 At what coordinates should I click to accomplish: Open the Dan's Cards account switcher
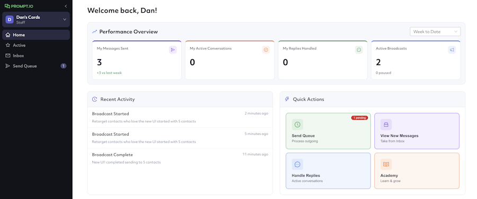[x=36, y=20]
